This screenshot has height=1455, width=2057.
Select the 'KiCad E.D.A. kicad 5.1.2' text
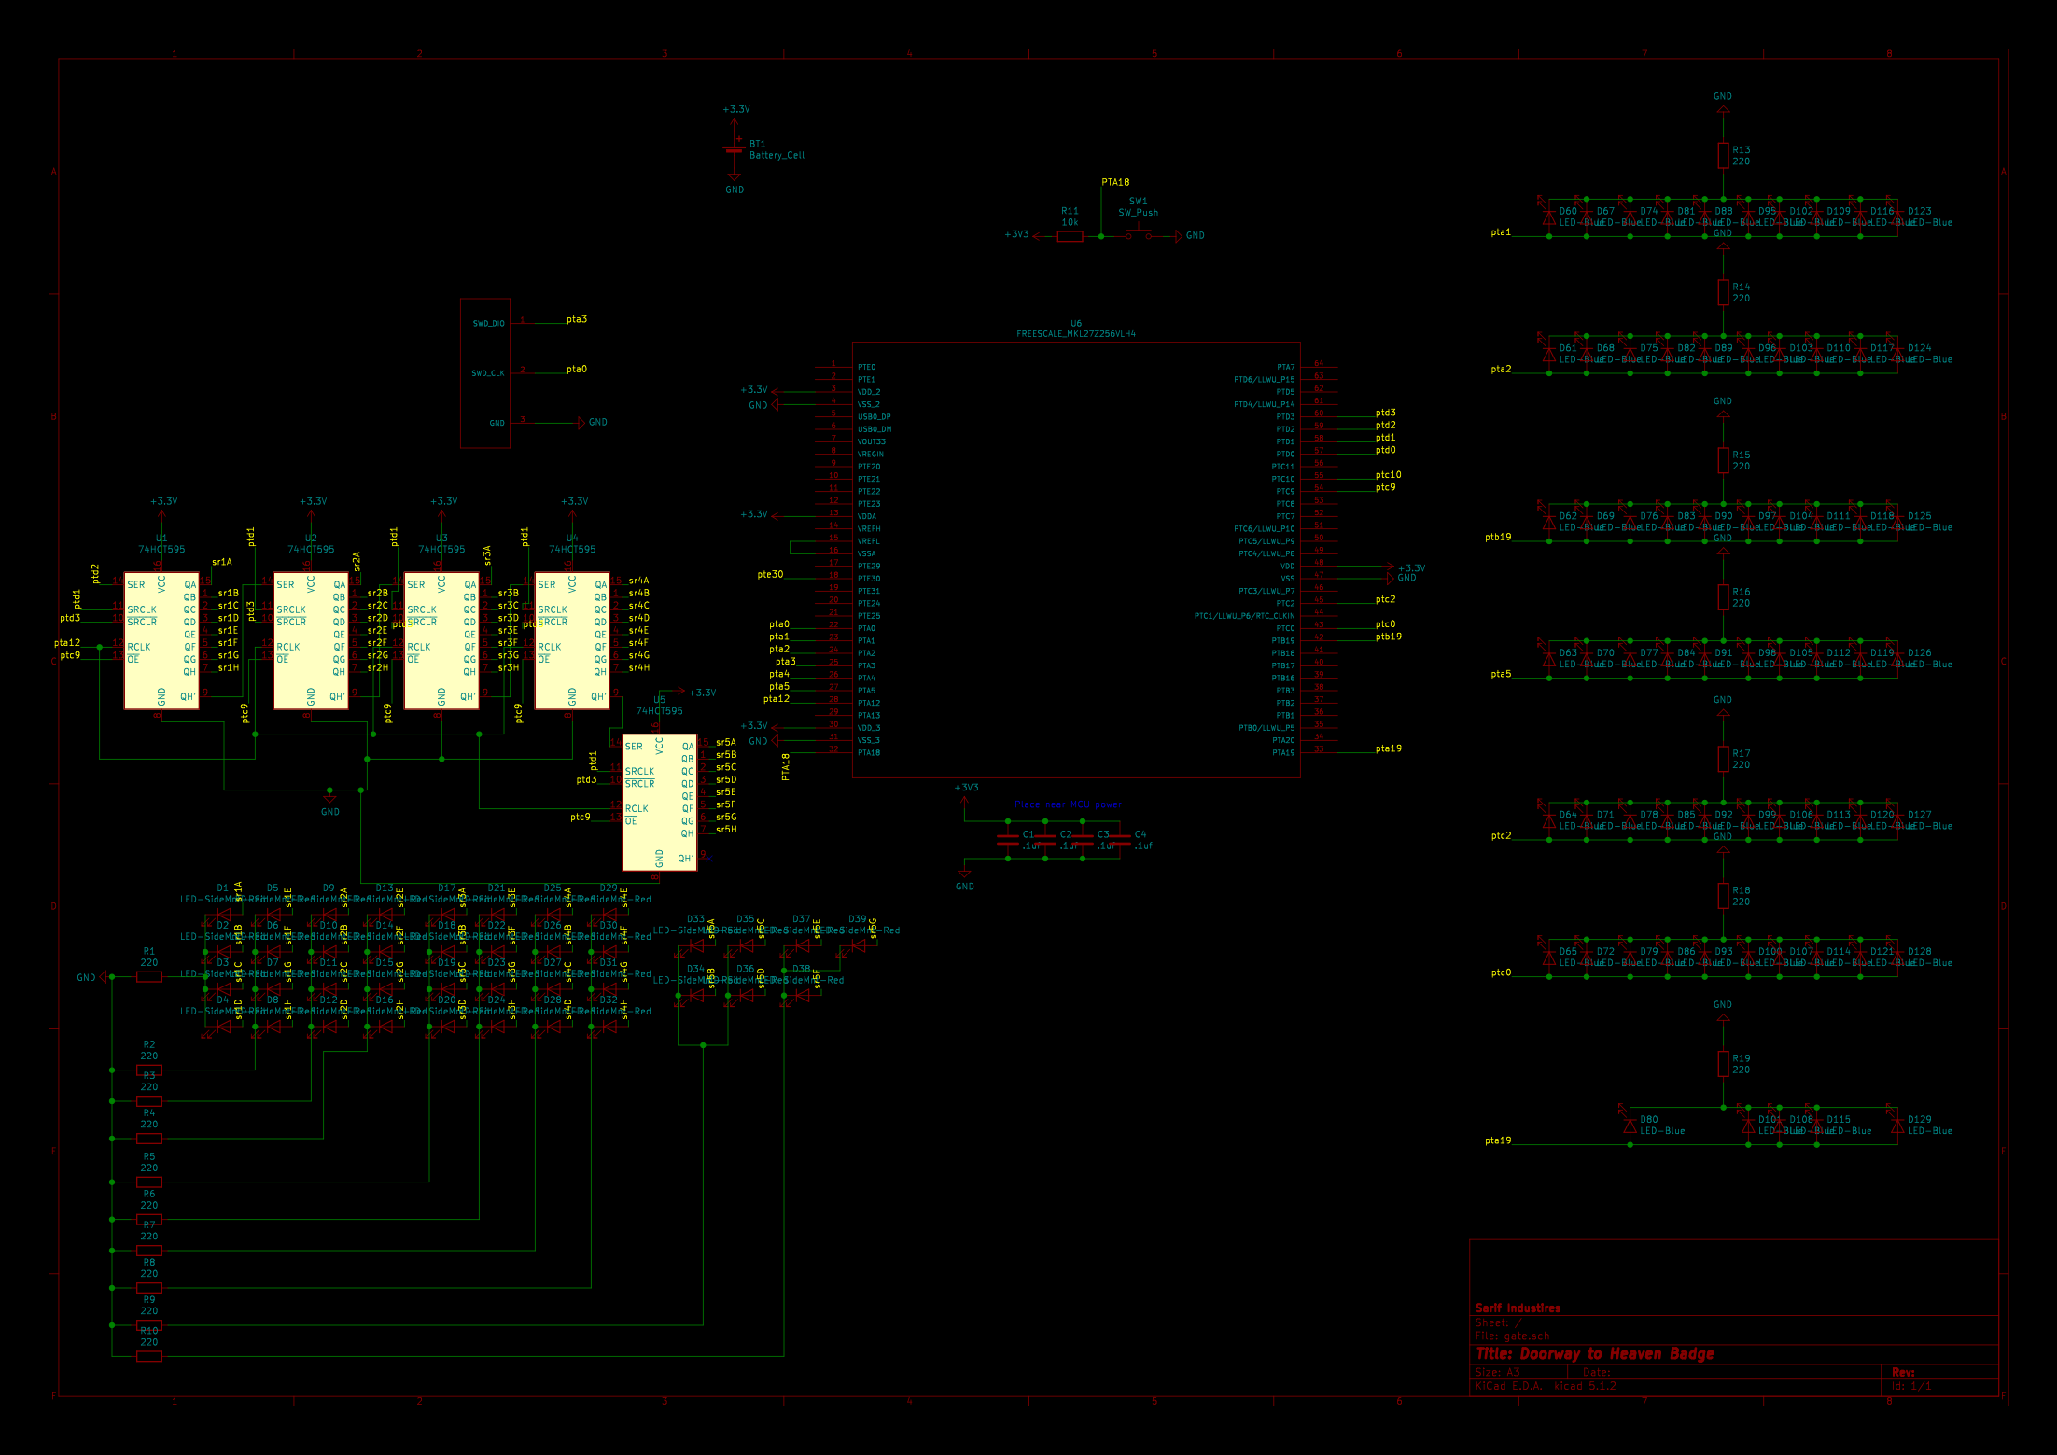click(x=1545, y=1386)
